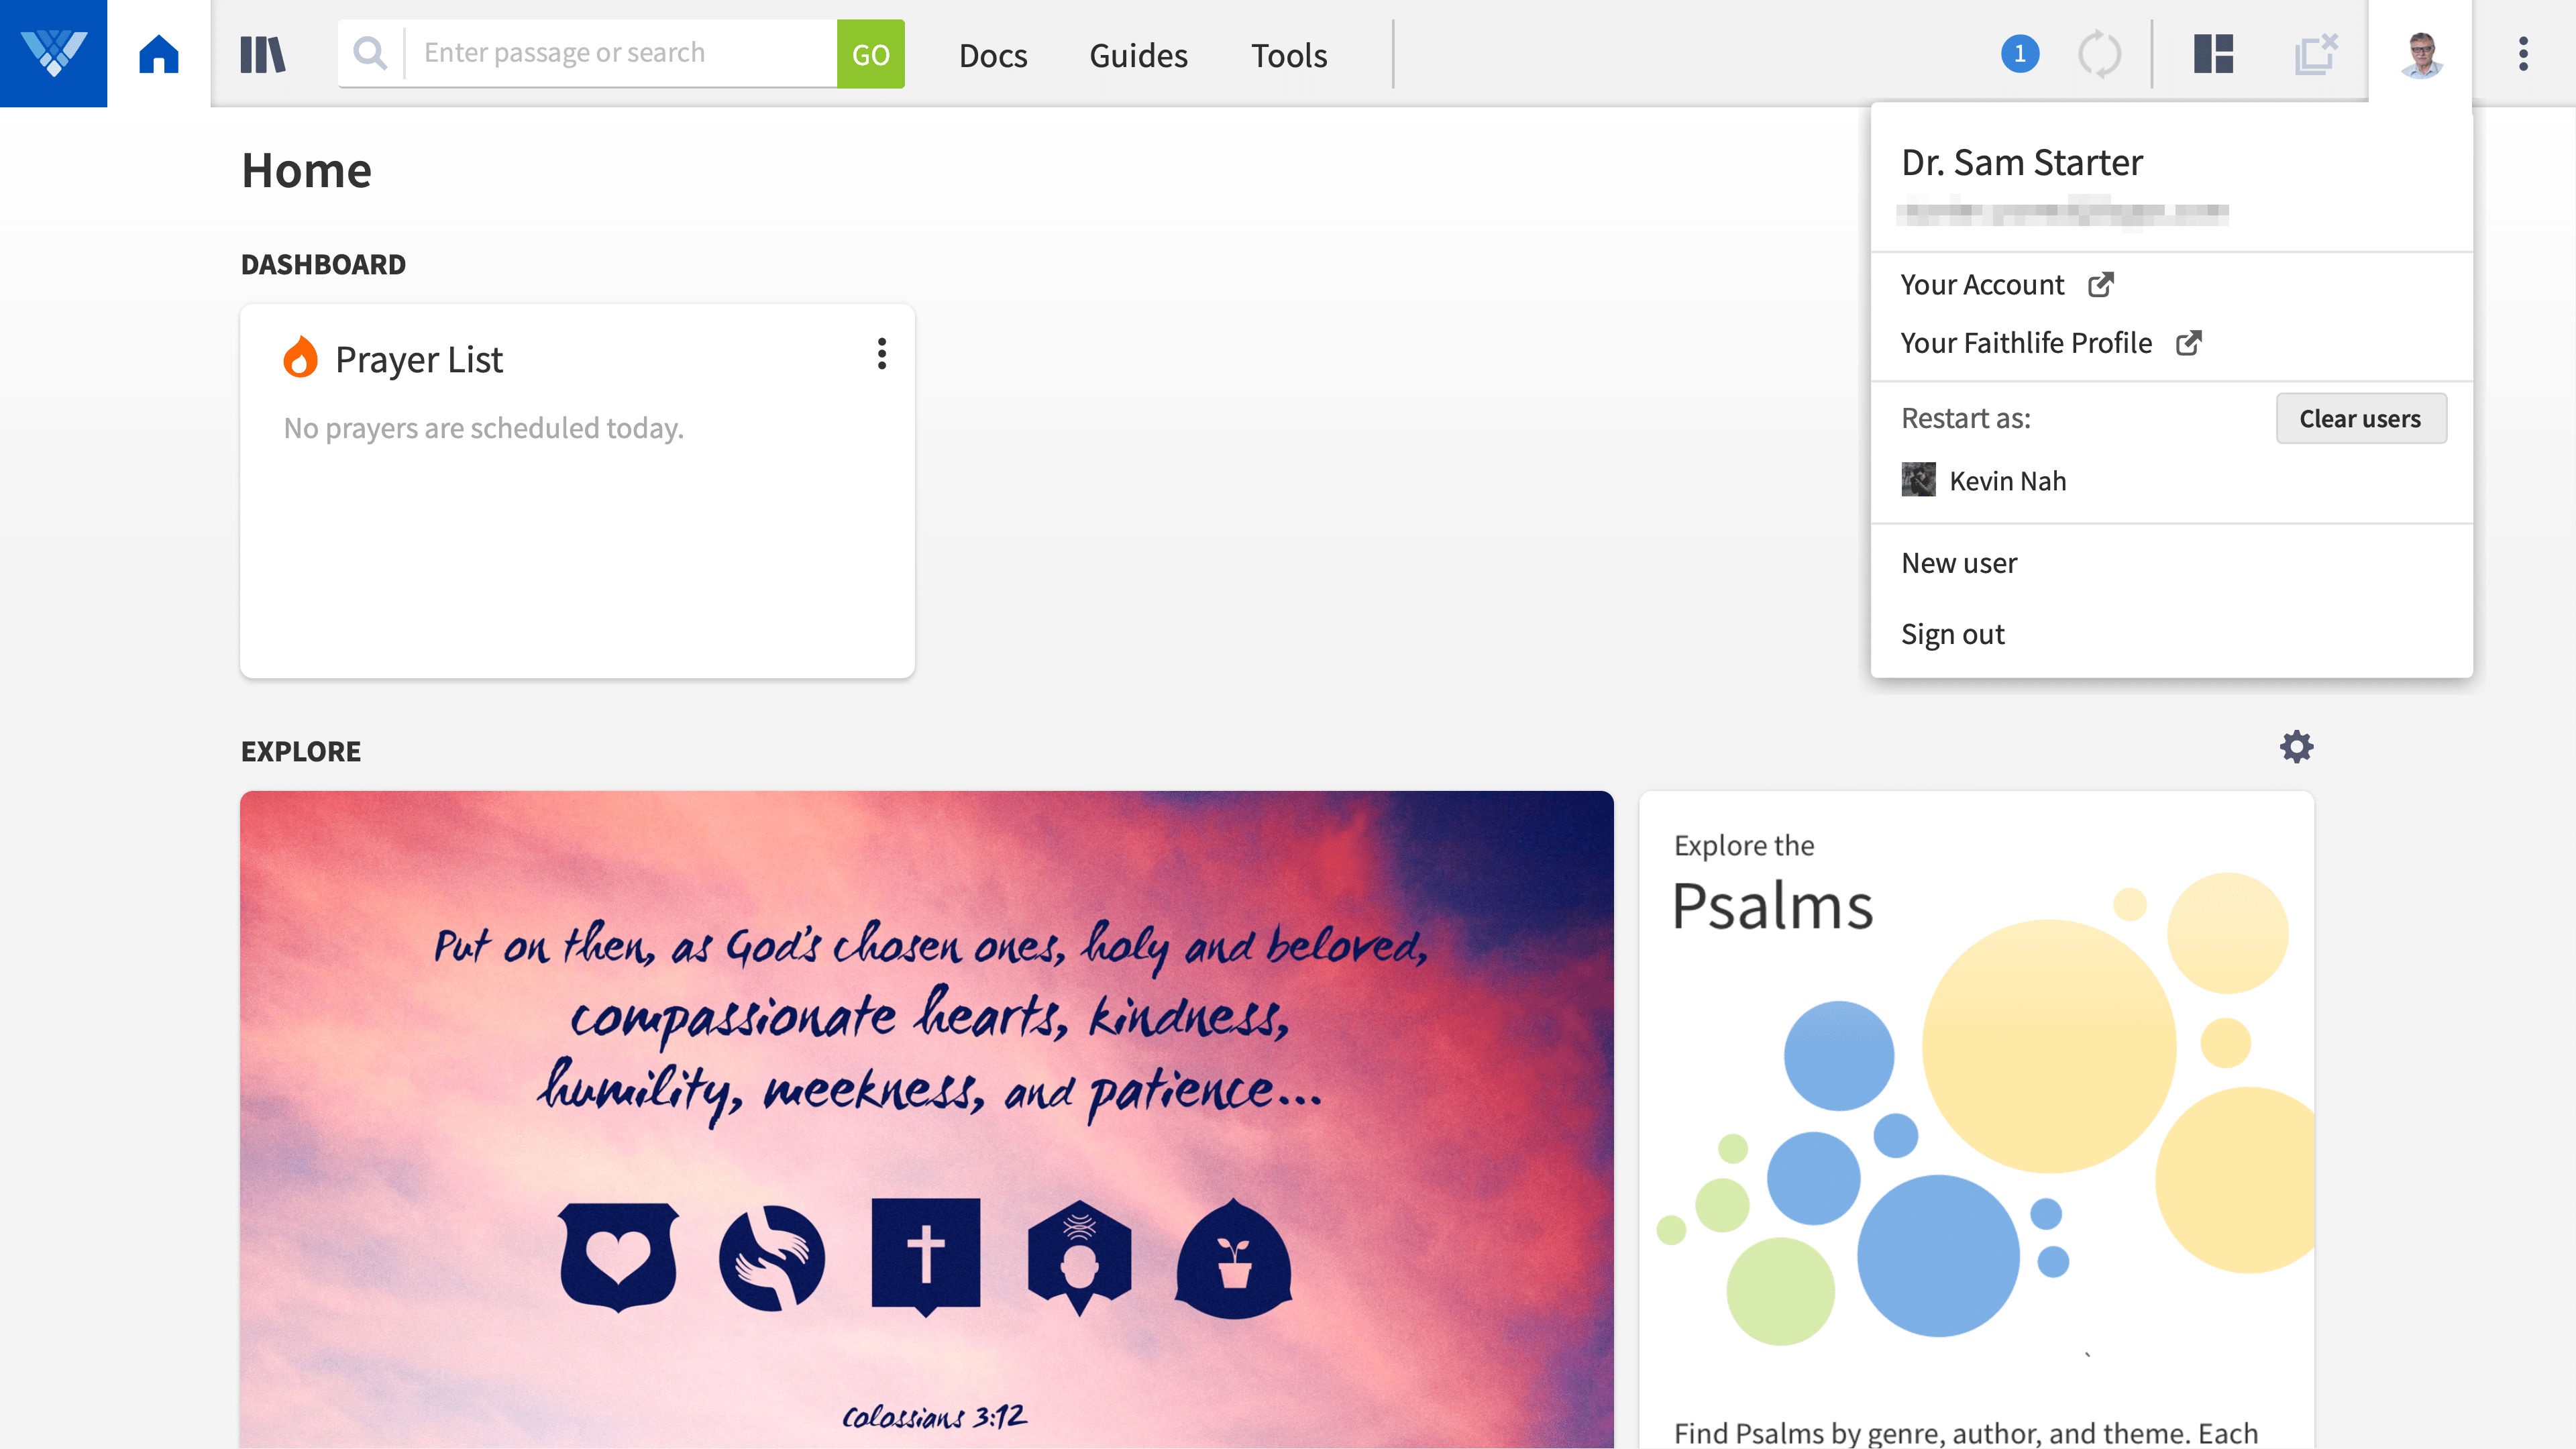Screen dimensions: 2576x1449
Task: Click Clear users button
Action: click(2360, 417)
